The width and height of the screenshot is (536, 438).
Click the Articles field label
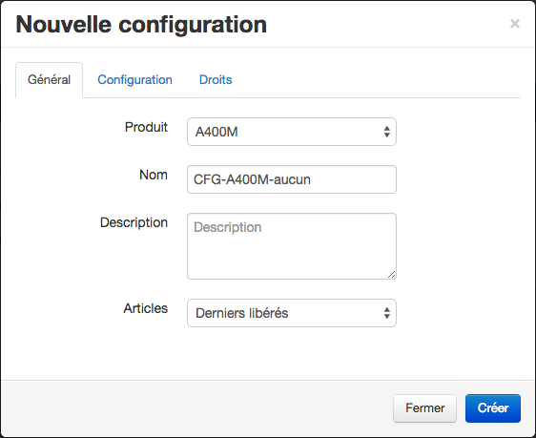[145, 308]
